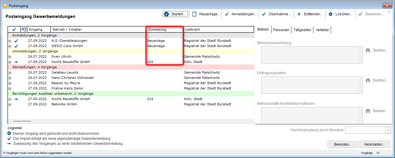This screenshot has width=395, height=158.
Task: Click the Löschen toolbar button
Action: (x=331, y=14)
